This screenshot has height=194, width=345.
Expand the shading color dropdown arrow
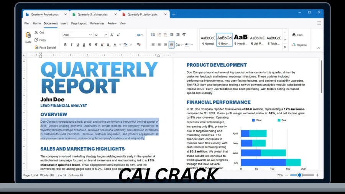[192, 45]
